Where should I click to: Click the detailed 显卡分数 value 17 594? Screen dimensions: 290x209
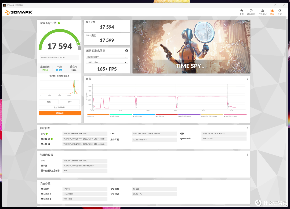(x=85, y=189)
